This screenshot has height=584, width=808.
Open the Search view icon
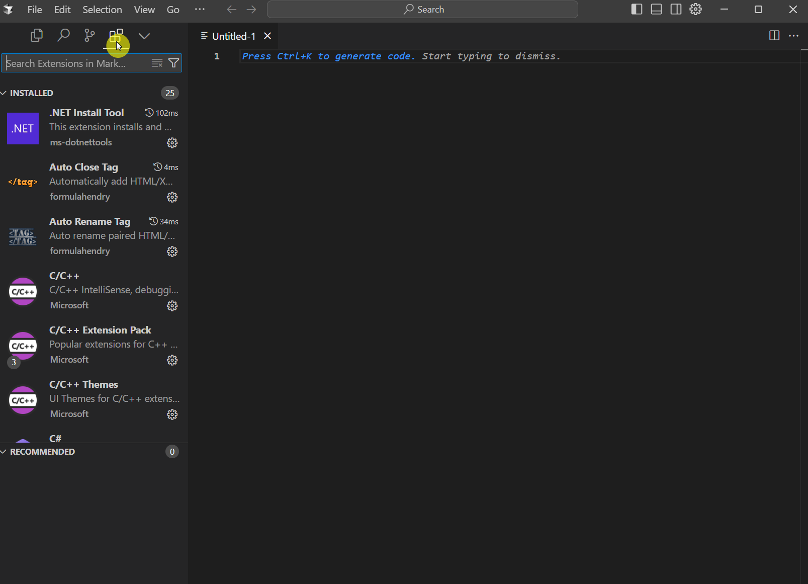point(63,36)
